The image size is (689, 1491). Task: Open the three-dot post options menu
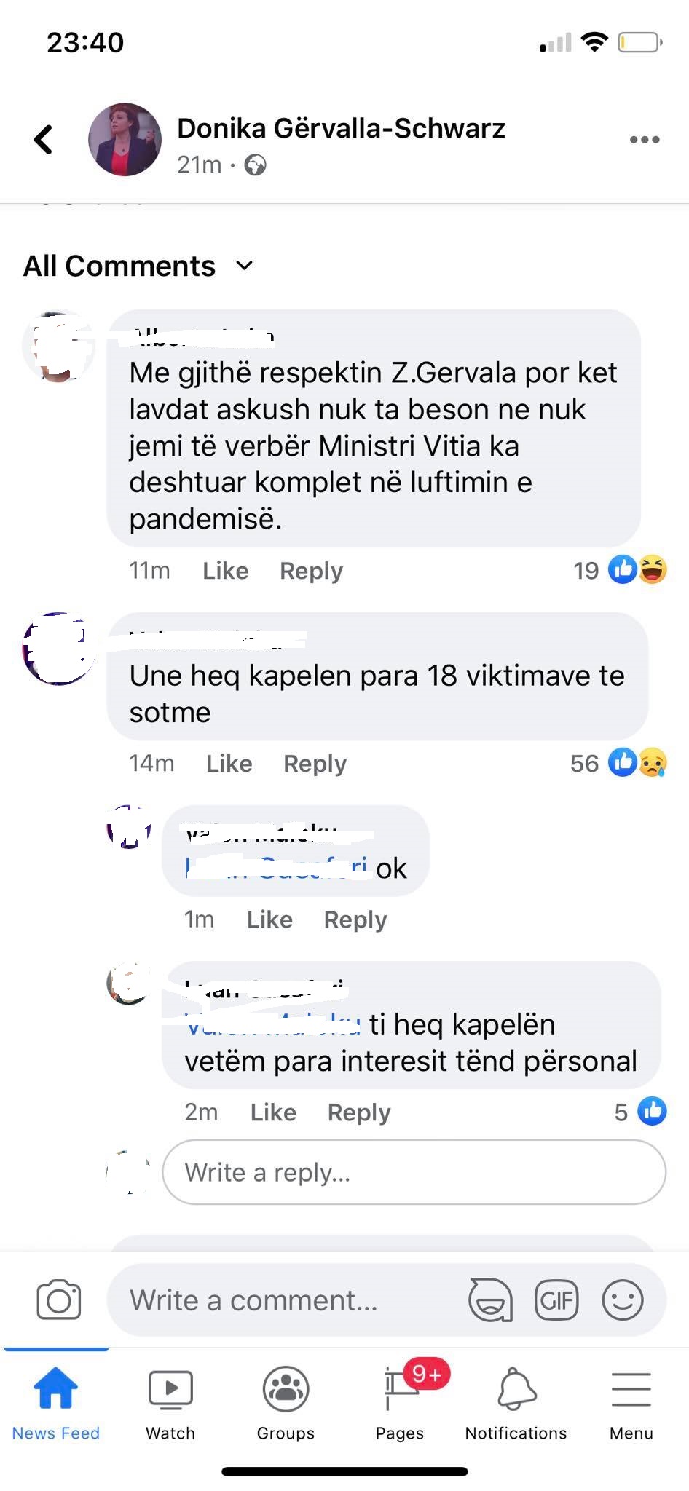645,140
